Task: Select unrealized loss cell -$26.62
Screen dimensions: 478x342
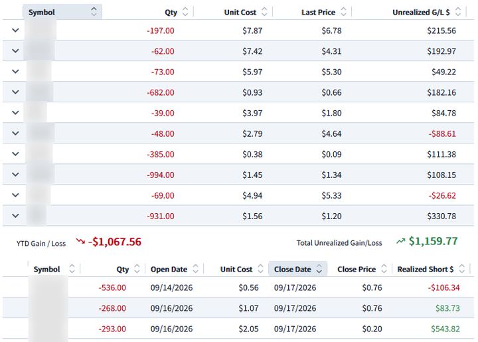Action: click(x=442, y=195)
